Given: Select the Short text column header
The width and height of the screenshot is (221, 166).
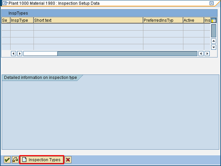Looking at the screenshot, I should point(88,21).
